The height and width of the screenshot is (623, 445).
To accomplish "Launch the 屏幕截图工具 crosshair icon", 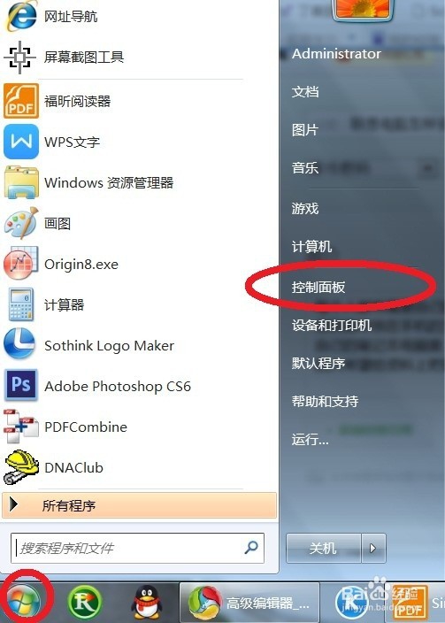I will coord(19,58).
